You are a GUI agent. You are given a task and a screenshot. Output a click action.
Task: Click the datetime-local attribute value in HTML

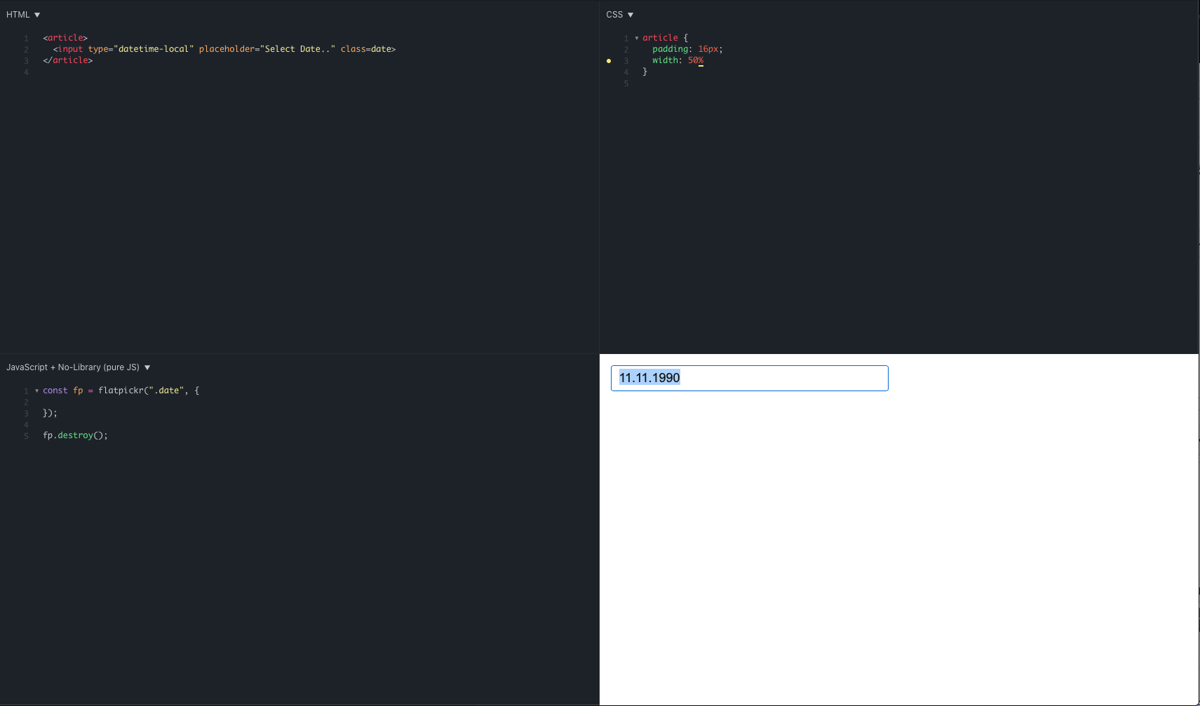click(x=154, y=49)
